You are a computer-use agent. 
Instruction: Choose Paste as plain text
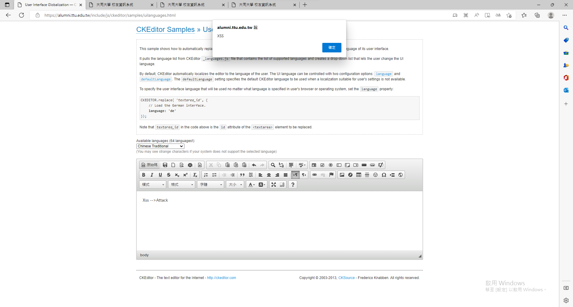[x=236, y=165]
